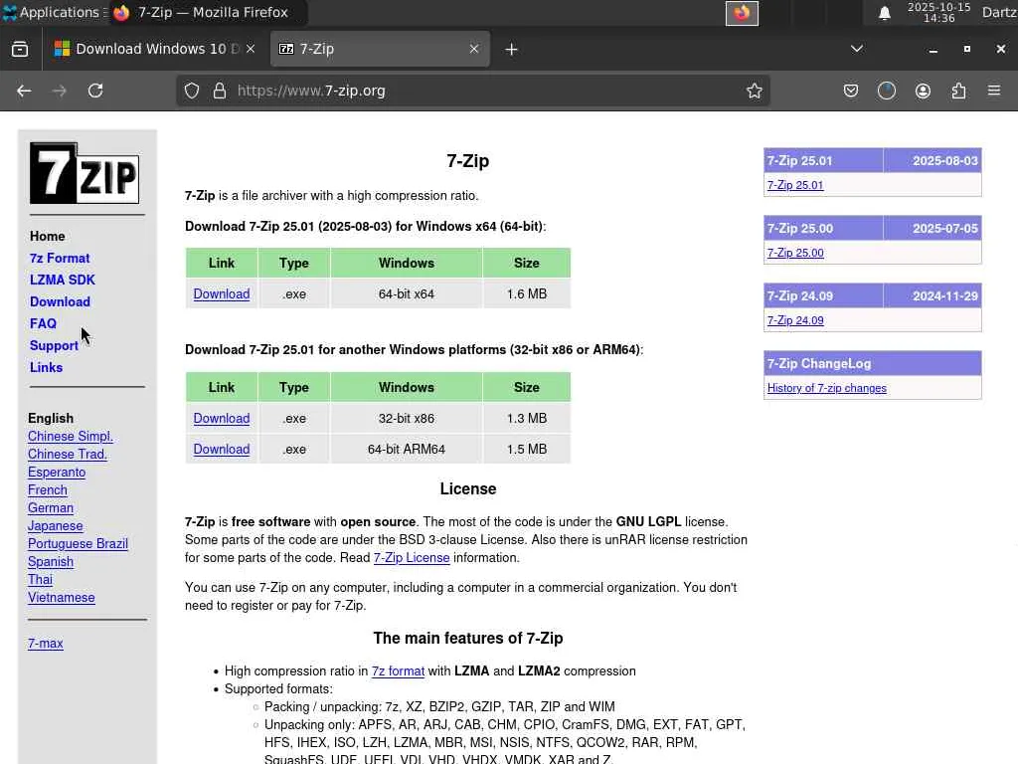Click the 1.6 MB size cell
The image size is (1018, 764).
[x=527, y=293]
